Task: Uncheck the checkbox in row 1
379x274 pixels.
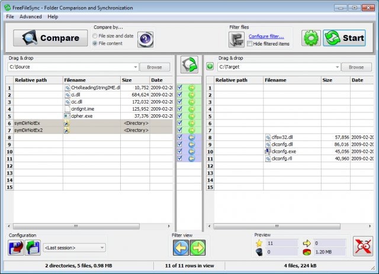Action: click(x=179, y=88)
